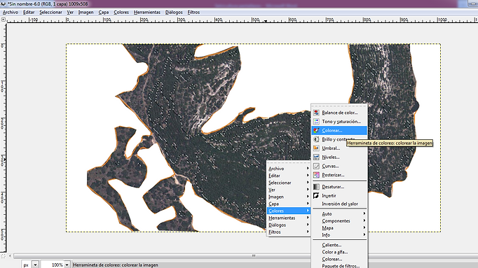Image resolution: width=478 pixels, height=268 pixels.
Task: Expand Seleccionar in the context menu
Action: [x=288, y=183]
